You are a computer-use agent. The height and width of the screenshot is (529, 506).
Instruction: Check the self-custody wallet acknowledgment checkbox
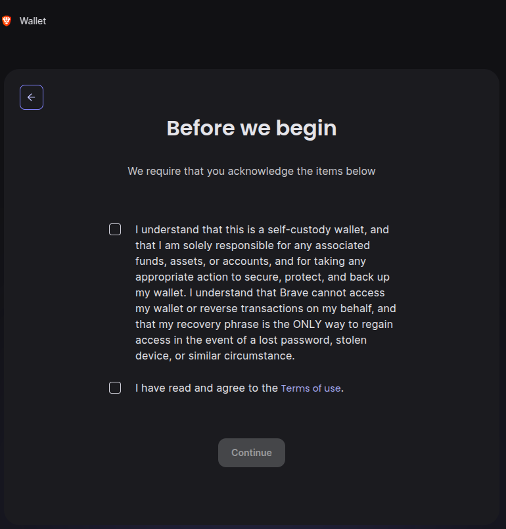tap(115, 229)
